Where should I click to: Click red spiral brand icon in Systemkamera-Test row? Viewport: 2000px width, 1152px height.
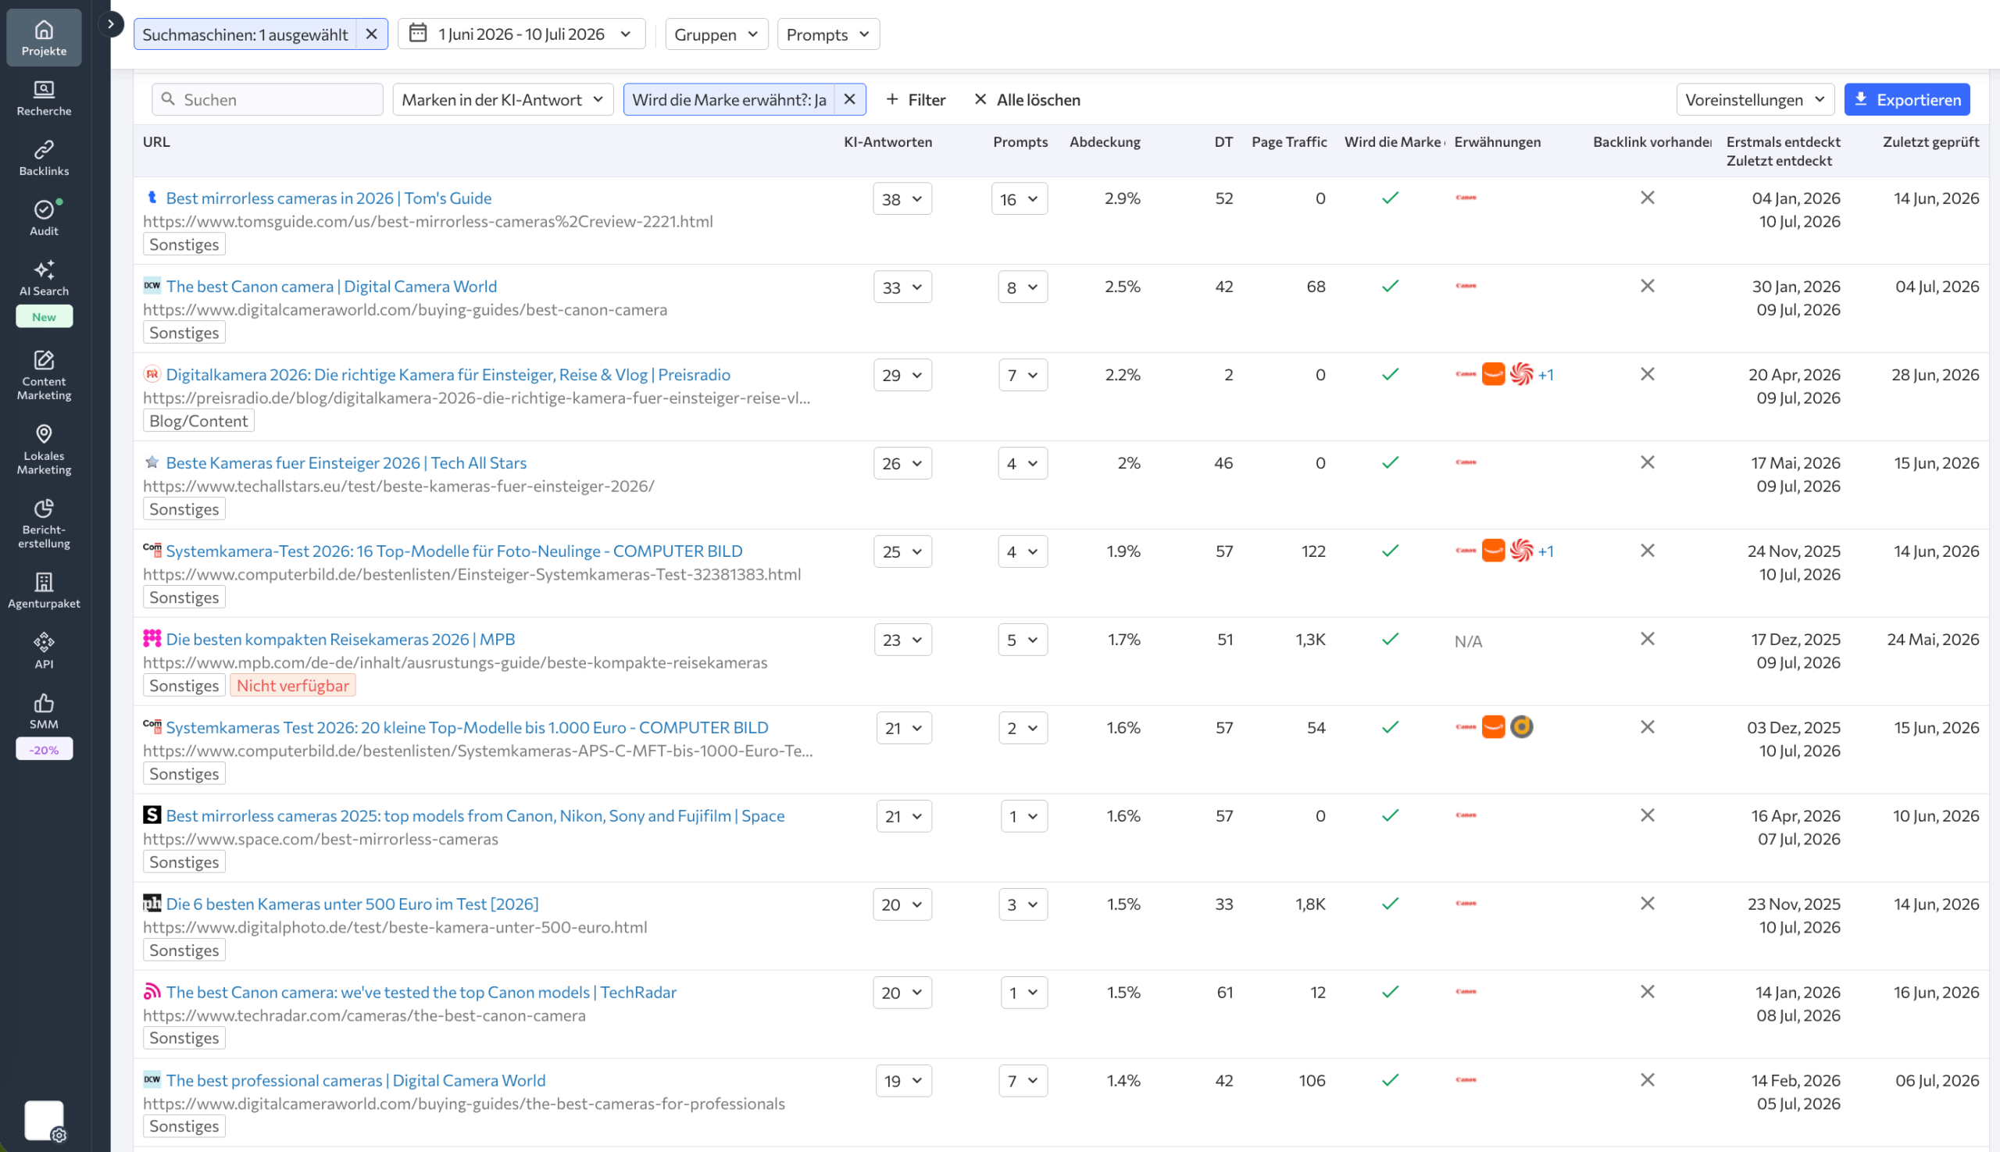pos(1521,551)
